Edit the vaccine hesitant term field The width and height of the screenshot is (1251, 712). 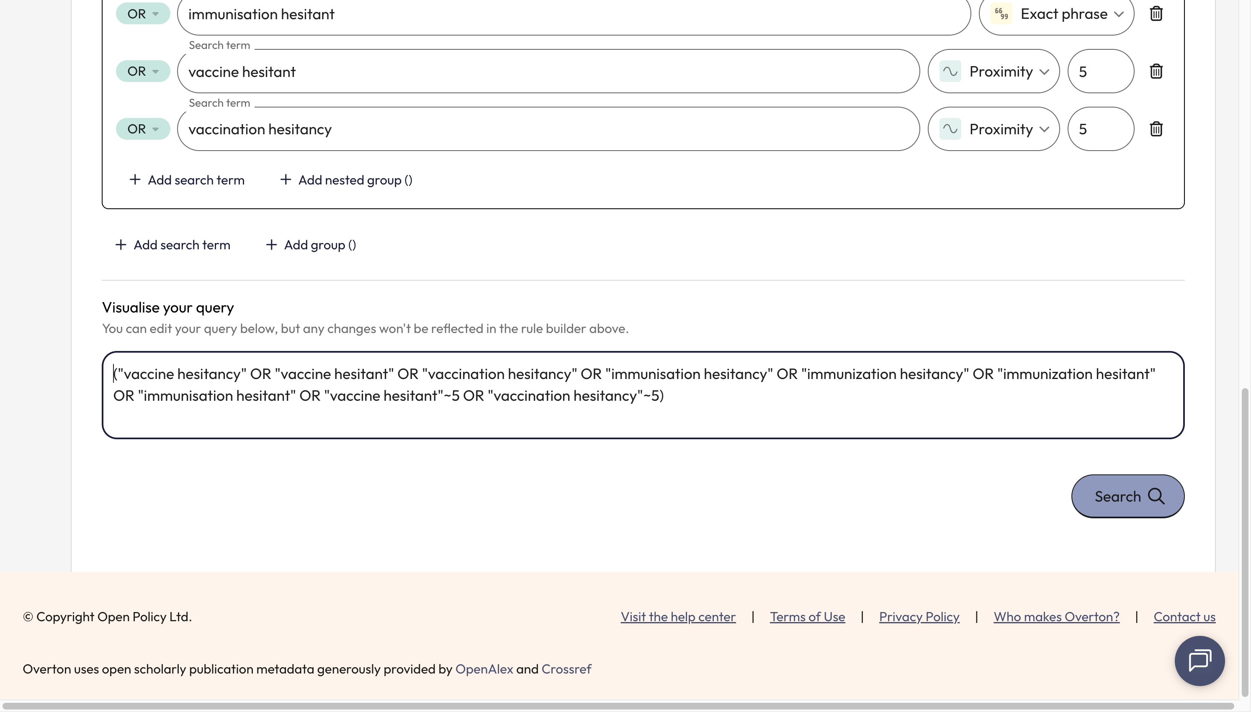click(548, 71)
